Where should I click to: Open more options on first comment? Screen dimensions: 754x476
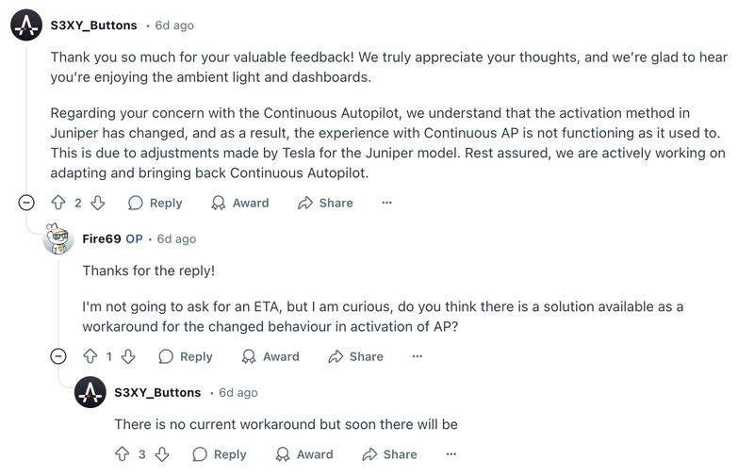(386, 203)
